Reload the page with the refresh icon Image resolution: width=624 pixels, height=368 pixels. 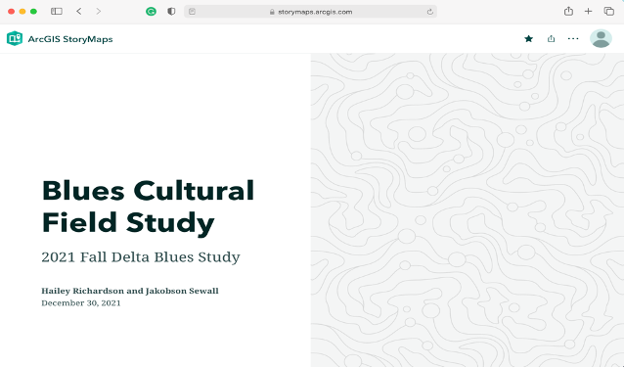[429, 12]
